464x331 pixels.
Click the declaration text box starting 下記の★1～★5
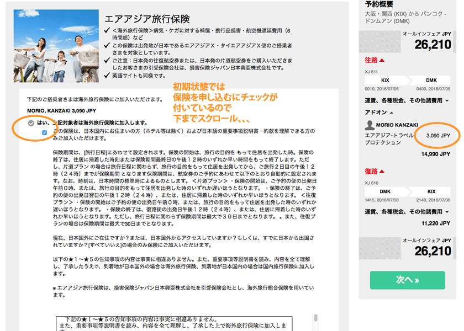pos(174,324)
